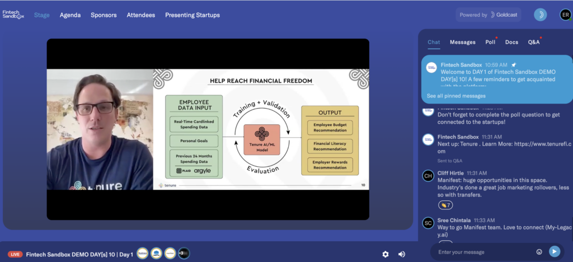Click the presentation video stage
The width and height of the screenshot is (573, 262).
click(208, 129)
